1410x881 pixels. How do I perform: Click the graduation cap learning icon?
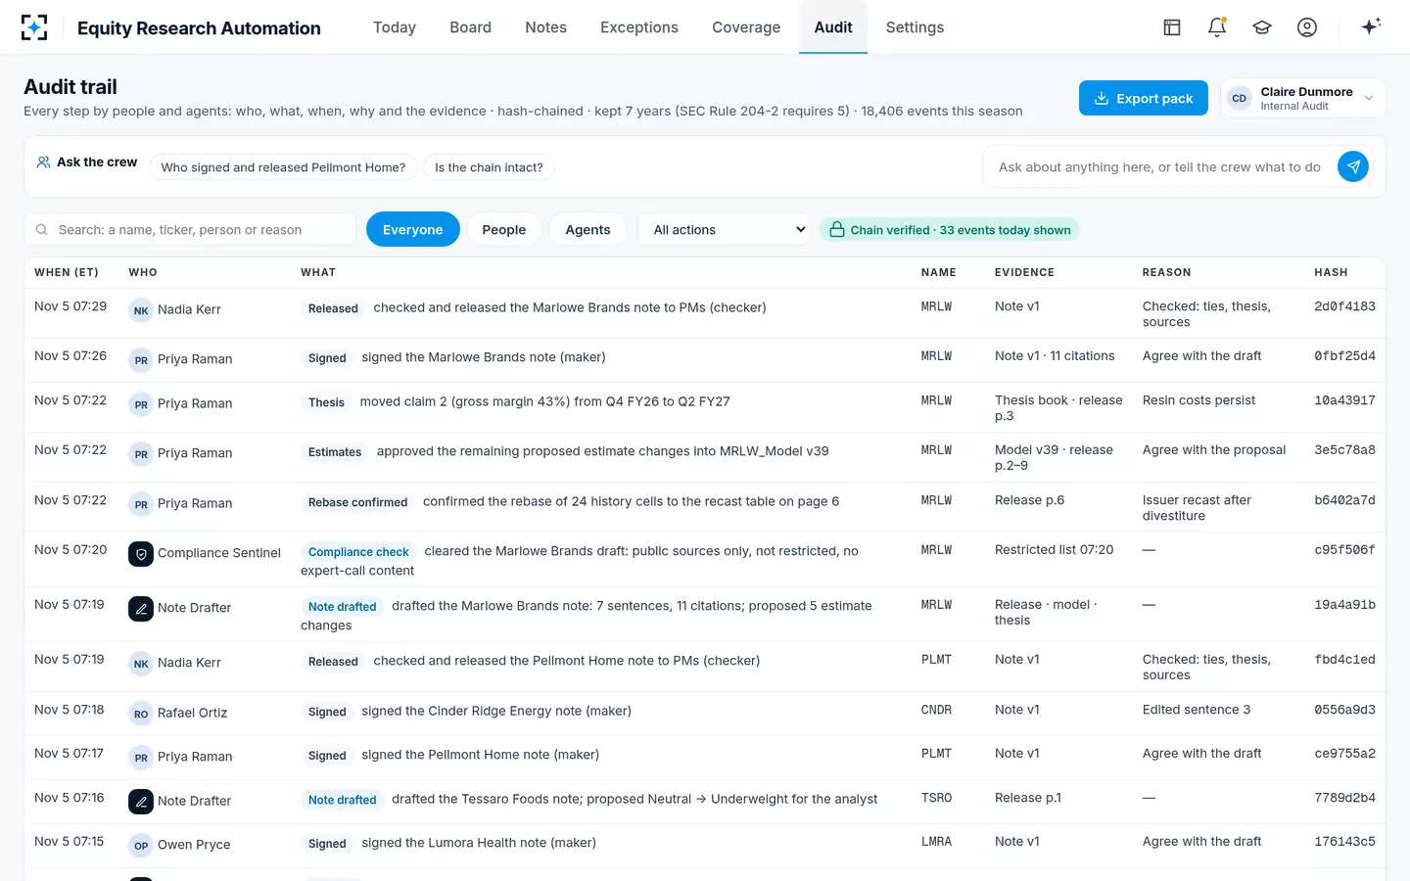(1262, 27)
